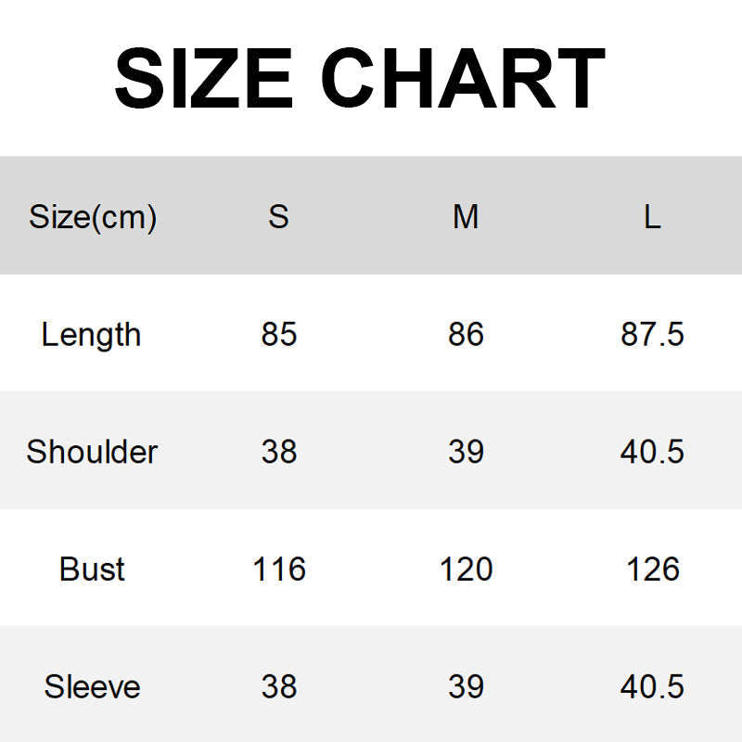
Task: Select the Sleeve row label
Action: (92, 686)
